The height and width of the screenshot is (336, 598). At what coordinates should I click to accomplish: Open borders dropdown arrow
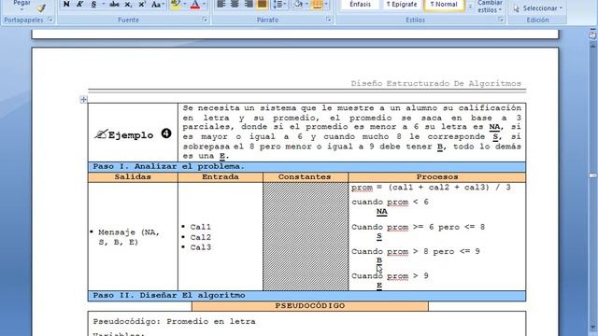coord(326,4)
